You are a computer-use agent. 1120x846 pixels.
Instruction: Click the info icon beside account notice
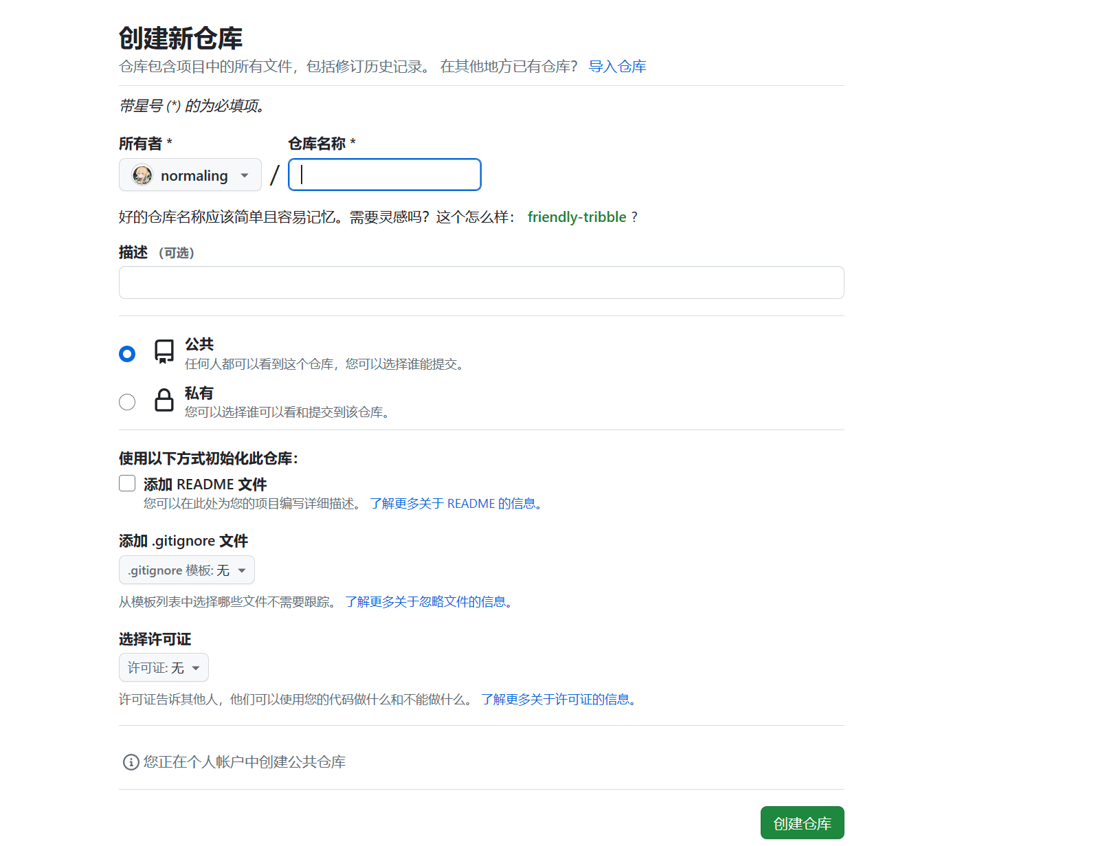pyautogui.click(x=131, y=762)
